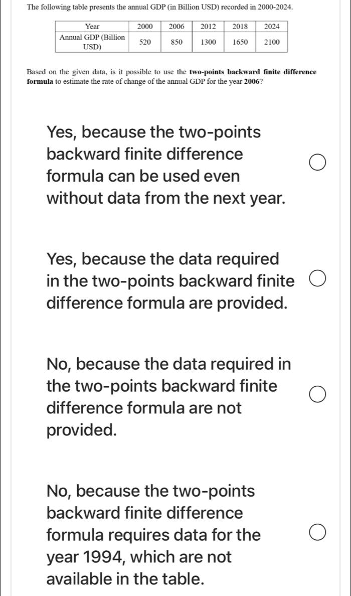Click the GDP value 2100 cell

(272, 42)
